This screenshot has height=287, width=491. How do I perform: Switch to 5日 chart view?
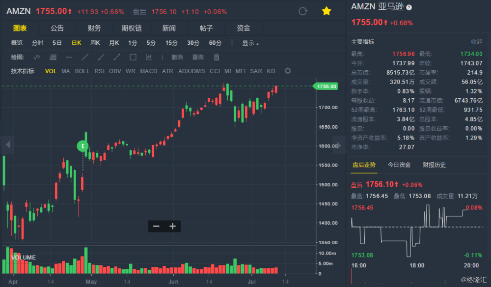pos(57,43)
